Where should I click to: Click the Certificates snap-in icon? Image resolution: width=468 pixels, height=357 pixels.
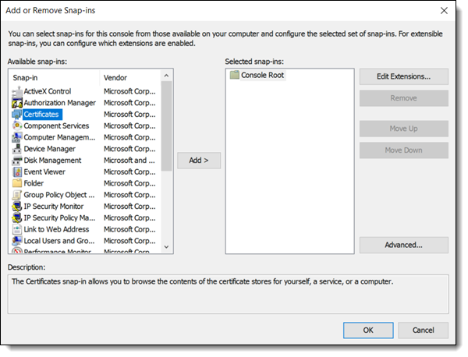pos(17,115)
